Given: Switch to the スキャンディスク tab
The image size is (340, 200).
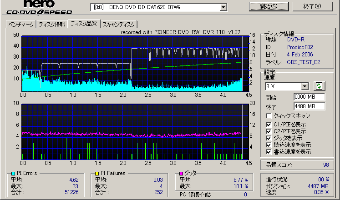Looking at the screenshot, I should (x=119, y=24).
